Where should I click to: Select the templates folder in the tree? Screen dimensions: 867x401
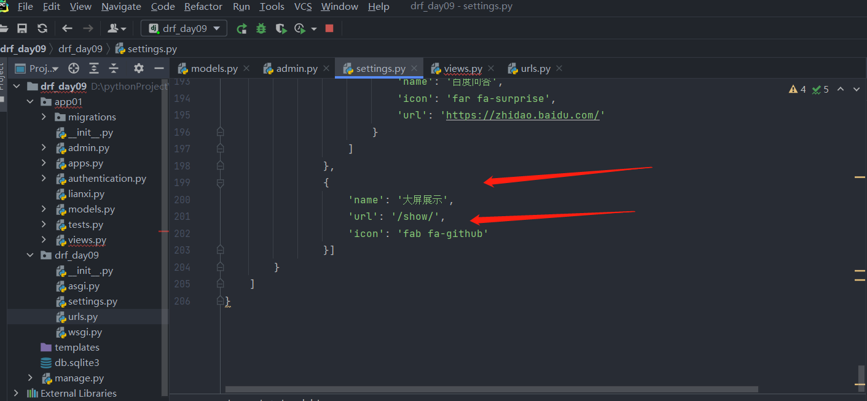[77, 348]
